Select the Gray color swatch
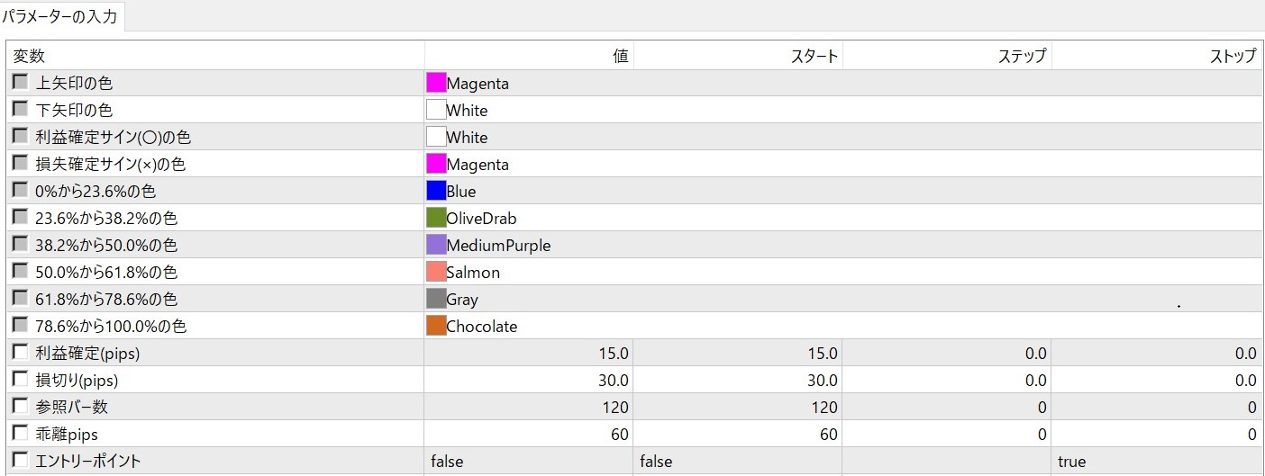1265x476 pixels. click(436, 300)
